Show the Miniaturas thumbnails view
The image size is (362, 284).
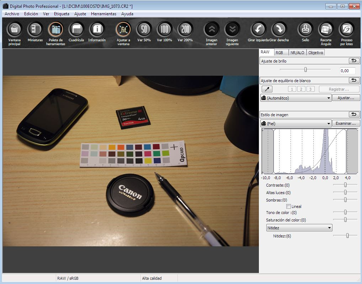[35, 29]
